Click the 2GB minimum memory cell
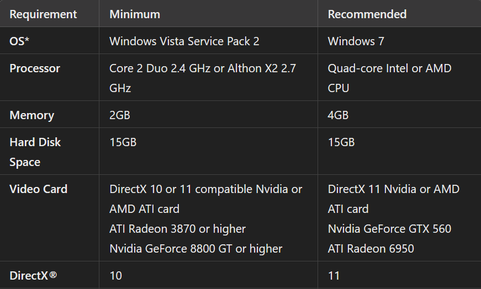This screenshot has height=289, width=481. point(120,115)
